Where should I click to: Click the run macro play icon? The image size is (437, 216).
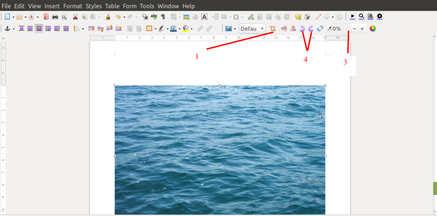point(352,17)
